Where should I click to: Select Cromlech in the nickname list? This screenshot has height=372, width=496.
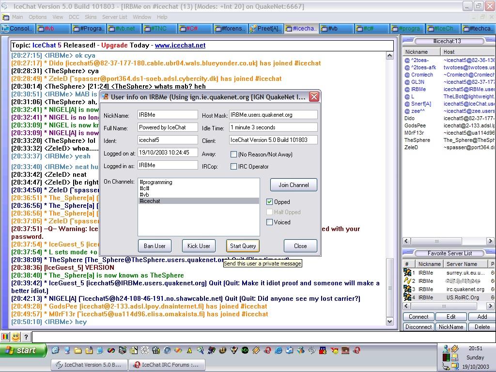[422, 75]
